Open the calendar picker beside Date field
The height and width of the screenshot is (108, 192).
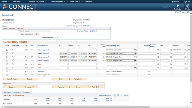point(37,34)
